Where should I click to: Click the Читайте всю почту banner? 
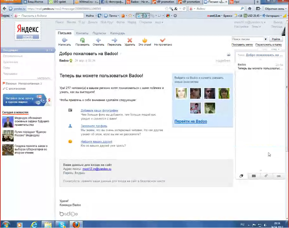pyautogui.click(x=27, y=100)
